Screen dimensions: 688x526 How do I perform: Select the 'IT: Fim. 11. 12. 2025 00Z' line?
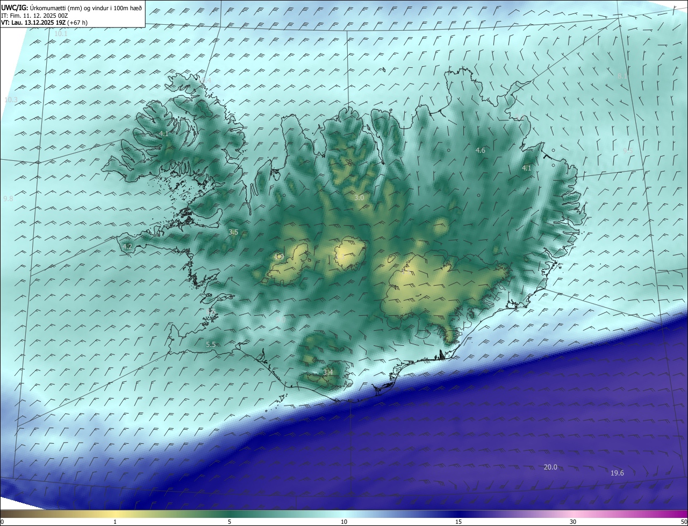coord(35,15)
